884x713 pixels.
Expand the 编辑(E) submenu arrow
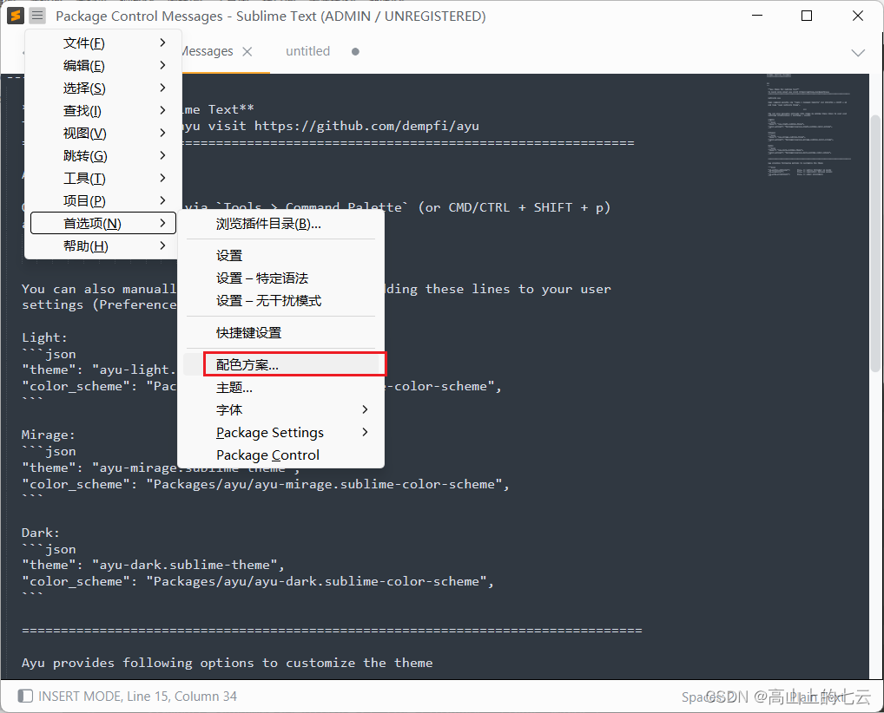point(162,65)
